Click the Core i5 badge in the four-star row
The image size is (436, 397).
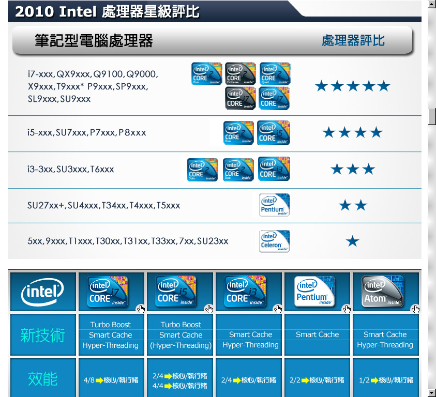[273, 133]
